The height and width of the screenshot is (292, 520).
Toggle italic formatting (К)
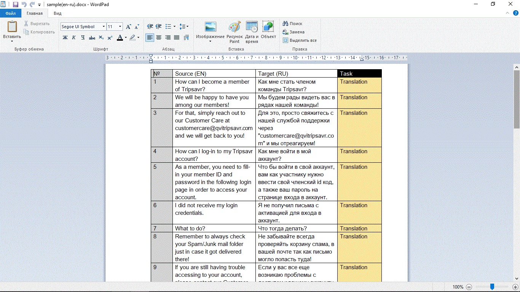pyautogui.click(x=74, y=38)
